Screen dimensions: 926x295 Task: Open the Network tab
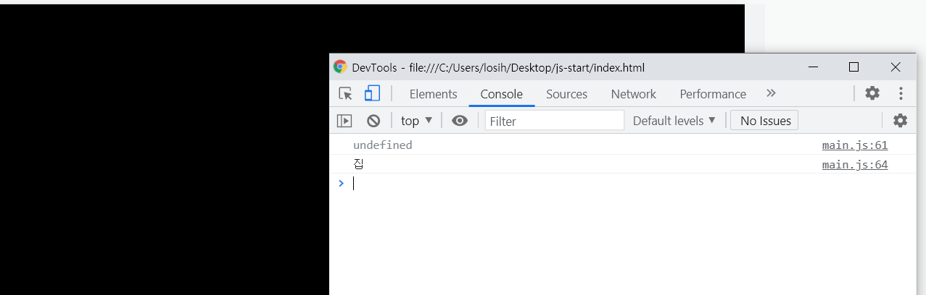pos(633,94)
